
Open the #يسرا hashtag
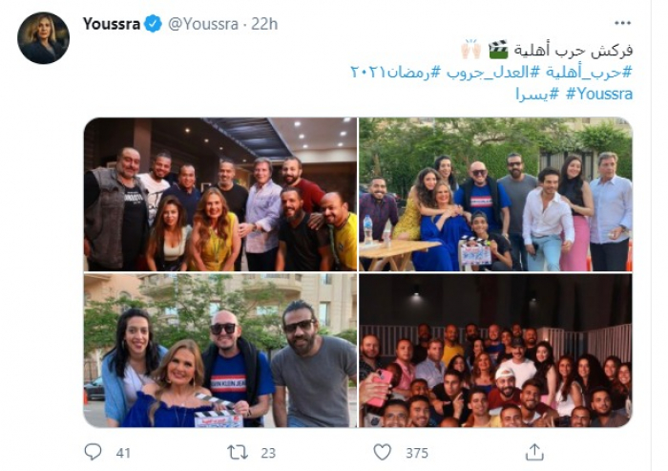(537, 94)
